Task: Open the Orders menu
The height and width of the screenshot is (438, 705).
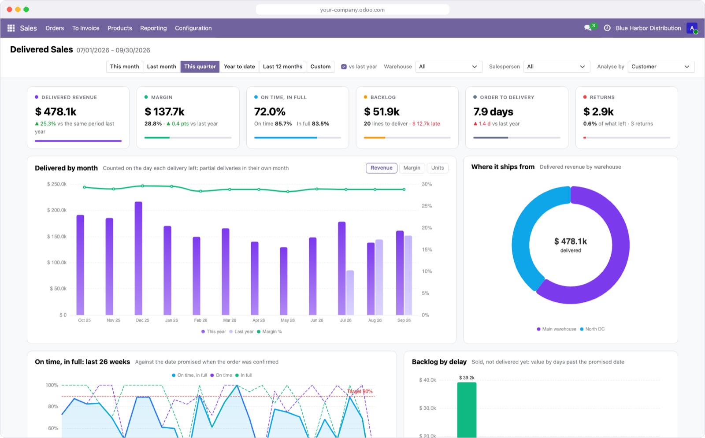Action: (x=55, y=28)
